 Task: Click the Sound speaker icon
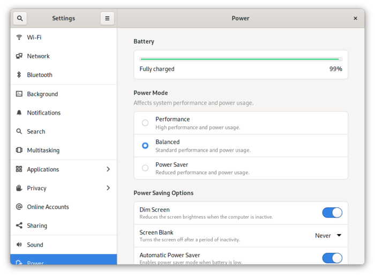(19, 245)
